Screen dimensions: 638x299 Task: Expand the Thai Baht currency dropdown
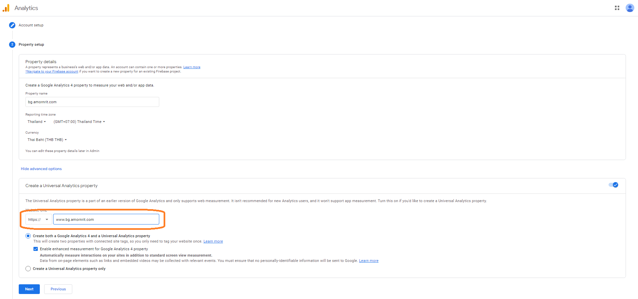pos(47,140)
